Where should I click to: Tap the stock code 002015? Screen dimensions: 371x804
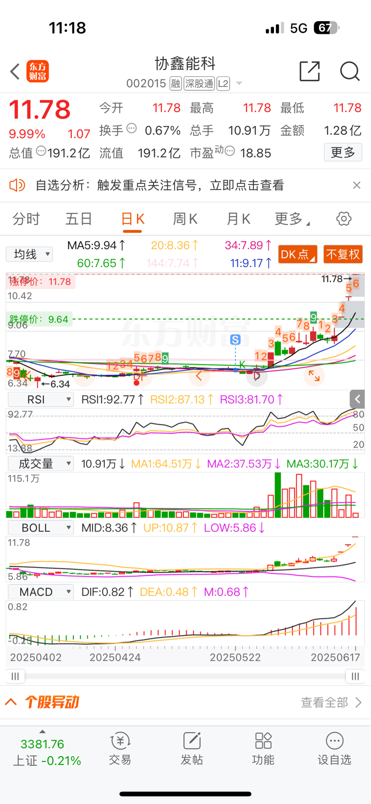tap(146, 84)
